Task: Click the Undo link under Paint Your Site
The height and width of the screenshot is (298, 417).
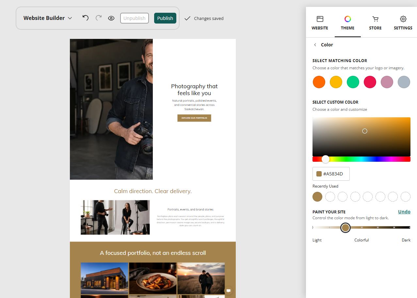Action: tap(404, 212)
